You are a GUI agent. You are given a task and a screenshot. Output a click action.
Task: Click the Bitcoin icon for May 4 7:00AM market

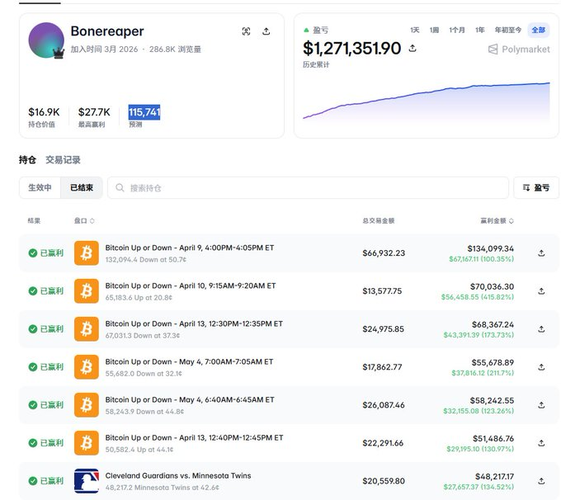coord(87,367)
